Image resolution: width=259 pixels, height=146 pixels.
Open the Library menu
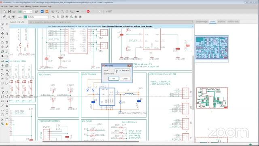[28, 6]
